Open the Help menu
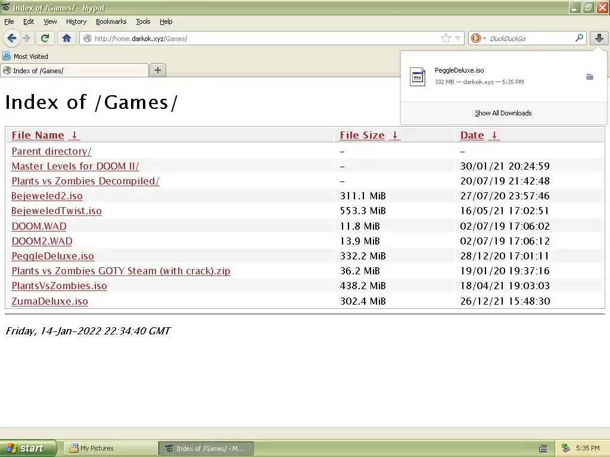This screenshot has height=457, width=610. [166, 21]
